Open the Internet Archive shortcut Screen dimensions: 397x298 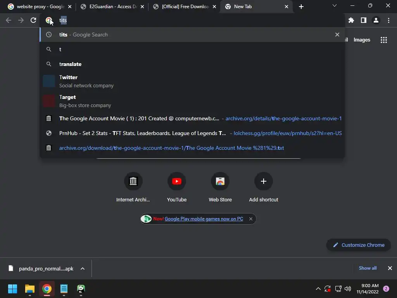click(133, 187)
